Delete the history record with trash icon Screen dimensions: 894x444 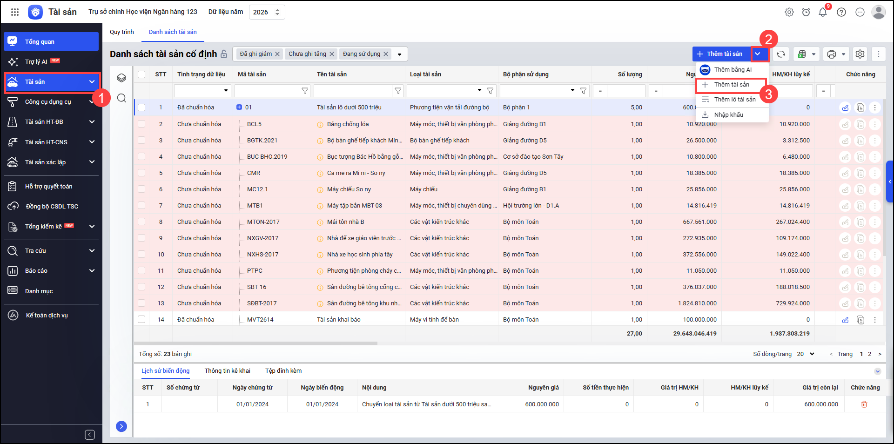click(864, 404)
